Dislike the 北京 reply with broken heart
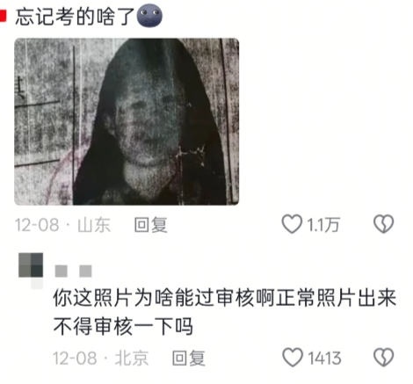Screen dimensions: 413x384 pyautogui.click(x=383, y=358)
